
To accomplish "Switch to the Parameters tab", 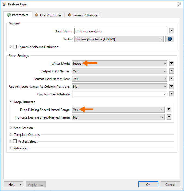I will pos(18,15).
